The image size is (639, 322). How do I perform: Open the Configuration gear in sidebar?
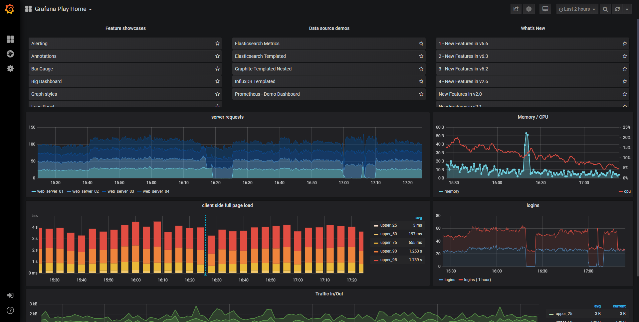[x=10, y=68]
